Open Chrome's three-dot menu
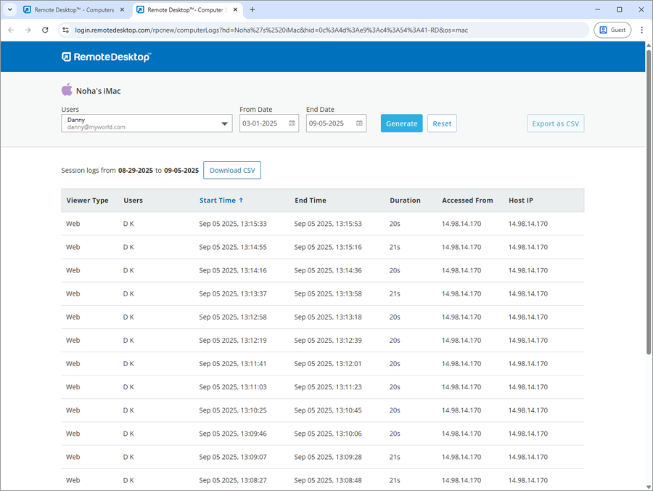The width and height of the screenshot is (653, 491). [641, 30]
